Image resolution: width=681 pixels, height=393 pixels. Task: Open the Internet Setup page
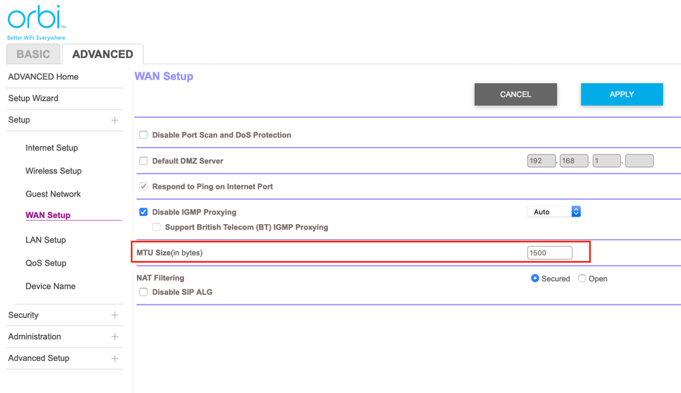coord(52,148)
